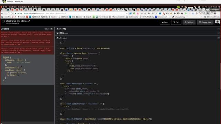
Task: Open the SVG bookmark
Action: point(72,17)
